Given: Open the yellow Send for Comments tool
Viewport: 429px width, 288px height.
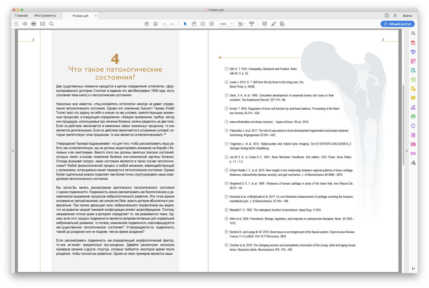Looking at the screenshot, I should point(413,89).
